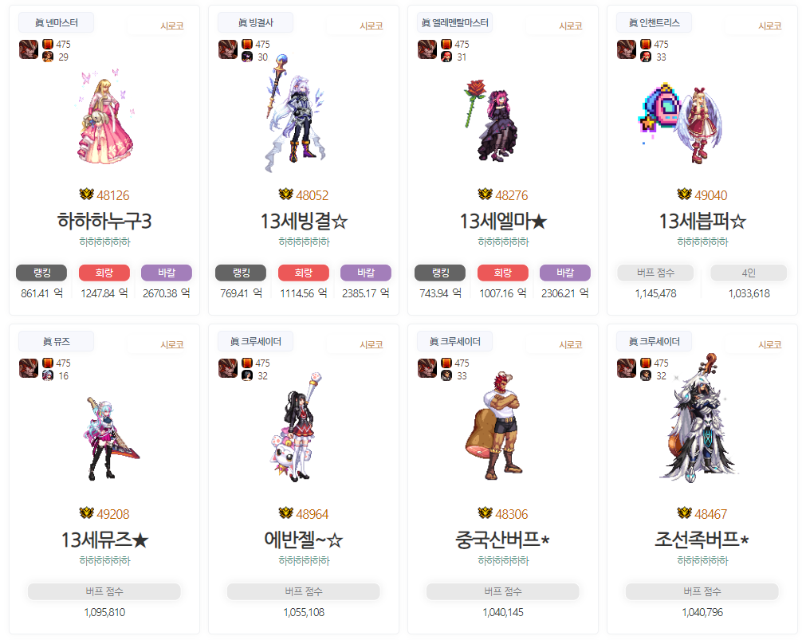Open the 시로코 server label on 넨마스터 card
802x640 pixels.
point(172,26)
